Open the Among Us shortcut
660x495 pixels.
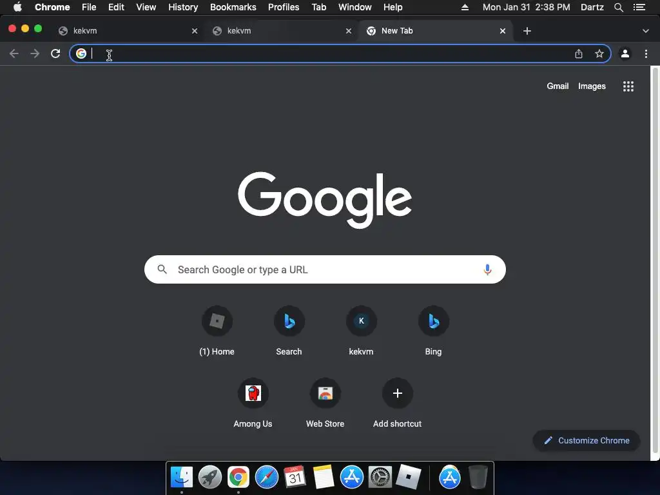click(253, 403)
